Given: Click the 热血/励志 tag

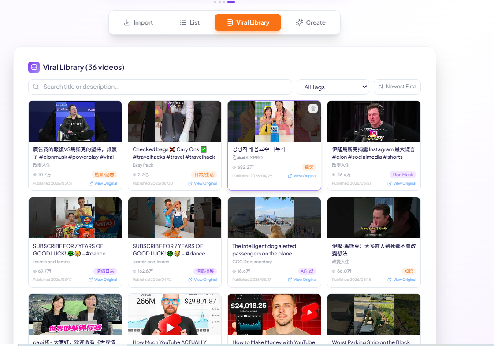Looking at the screenshot, I should (x=104, y=175).
